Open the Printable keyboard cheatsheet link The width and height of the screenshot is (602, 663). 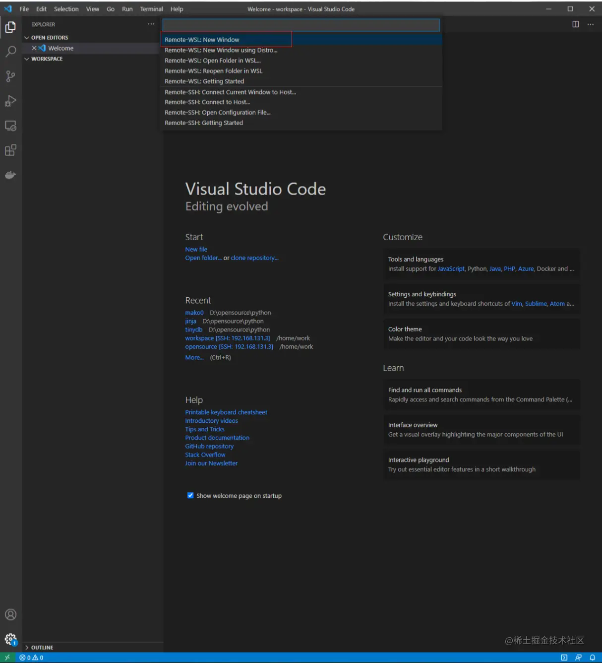(x=226, y=412)
